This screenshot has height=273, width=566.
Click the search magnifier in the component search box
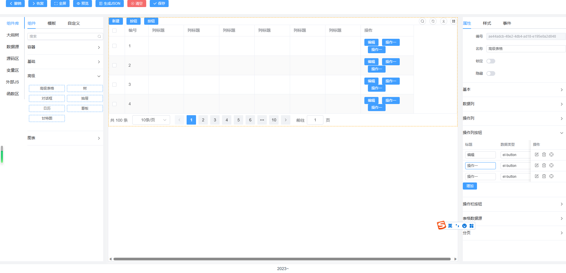coord(99,36)
